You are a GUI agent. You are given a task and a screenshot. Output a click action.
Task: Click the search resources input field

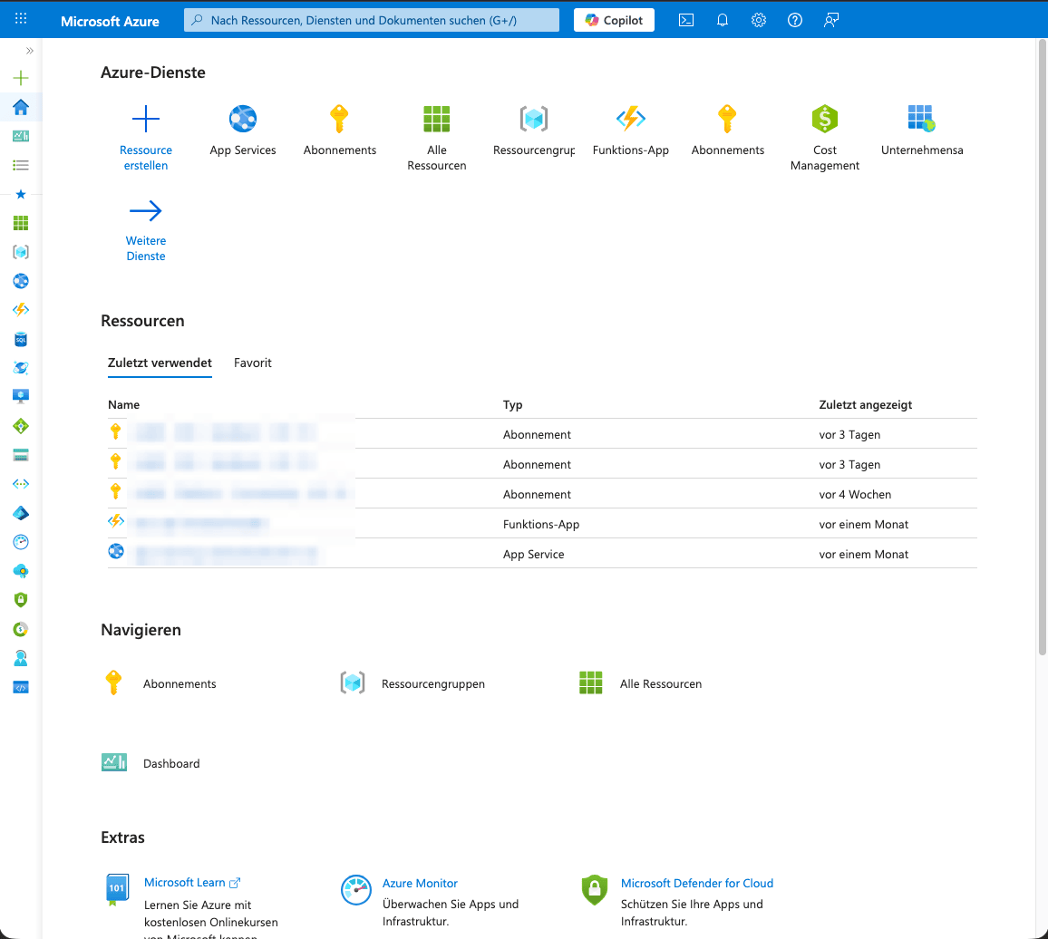click(372, 20)
